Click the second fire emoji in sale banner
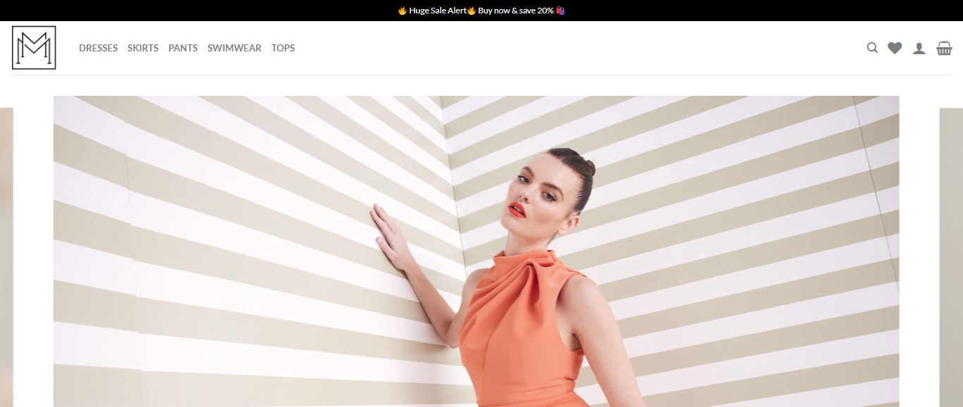The image size is (963, 407). point(472,11)
